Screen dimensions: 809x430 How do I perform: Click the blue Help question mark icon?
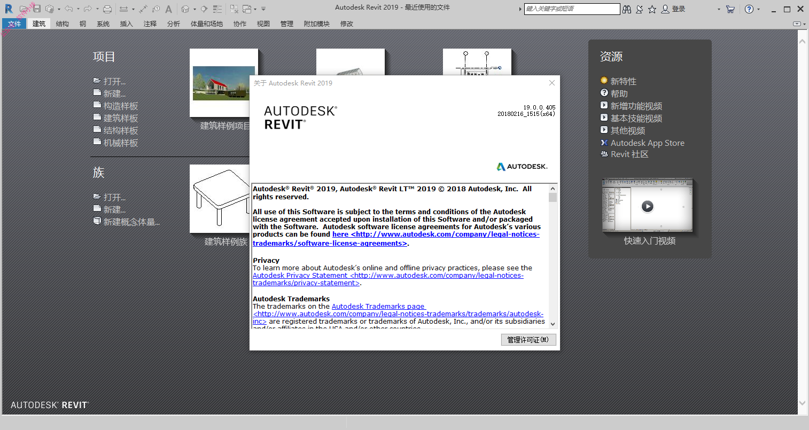[x=749, y=9]
